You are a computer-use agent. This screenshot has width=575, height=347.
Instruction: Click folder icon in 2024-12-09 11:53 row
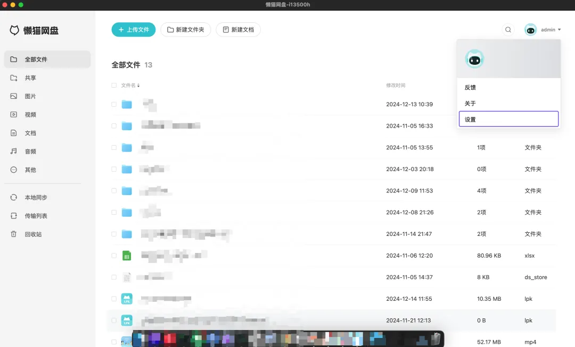tap(127, 191)
